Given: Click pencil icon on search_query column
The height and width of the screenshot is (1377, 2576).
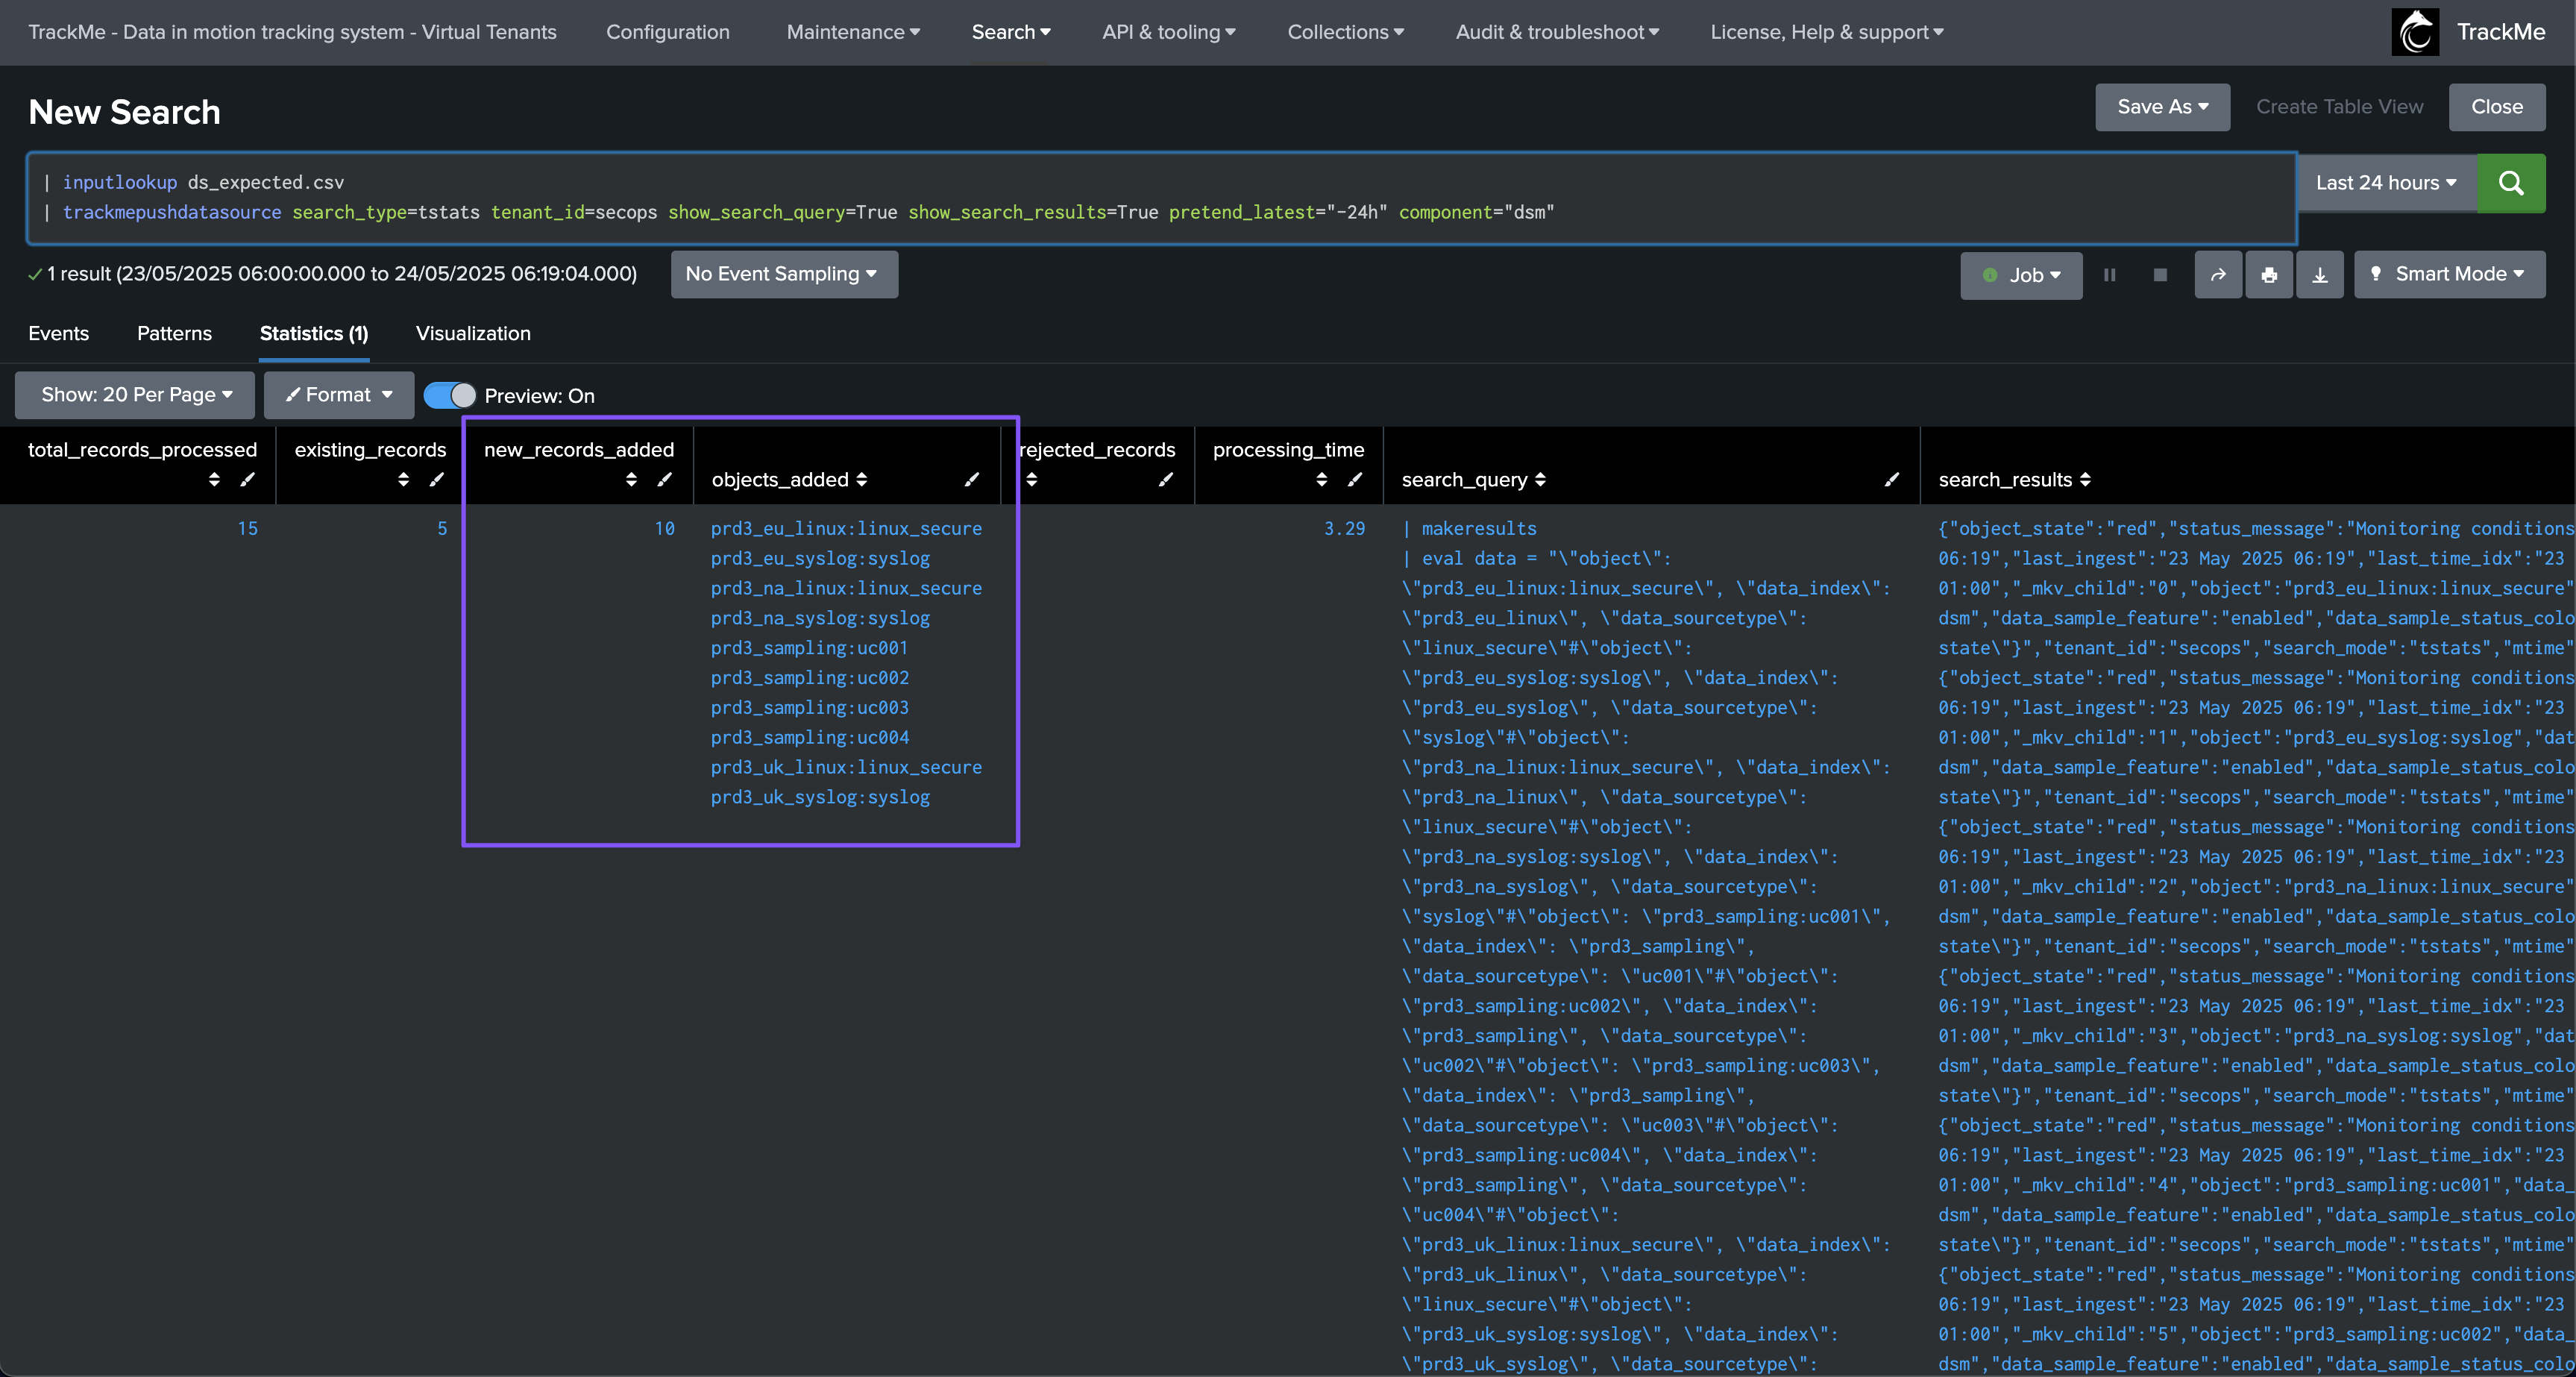Looking at the screenshot, I should point(1891,480).
